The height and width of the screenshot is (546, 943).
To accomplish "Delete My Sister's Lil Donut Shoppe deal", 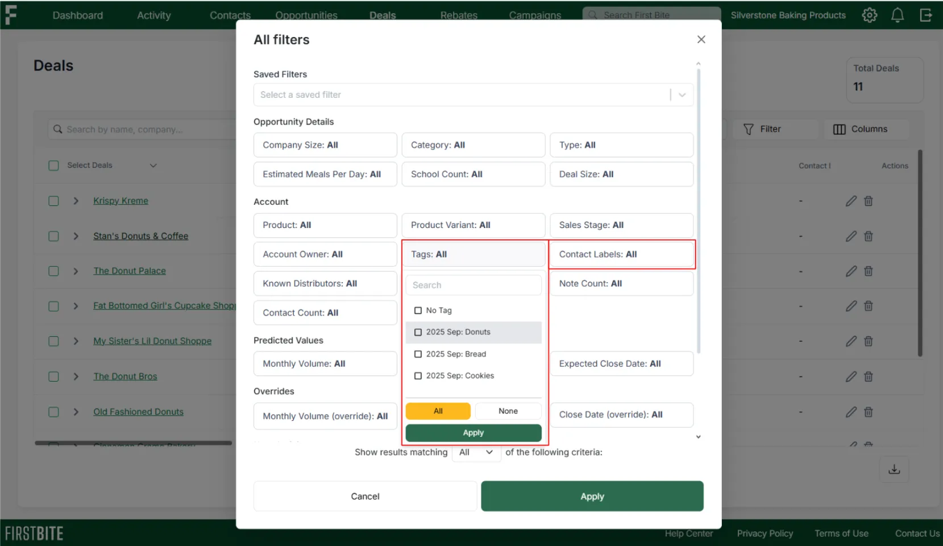I will tap(869, 341).
